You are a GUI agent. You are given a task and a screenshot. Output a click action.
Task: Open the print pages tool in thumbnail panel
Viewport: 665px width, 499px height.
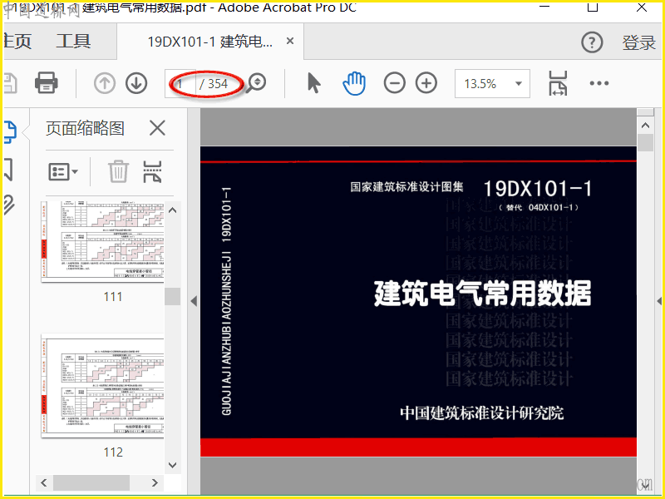pos(152,171)
